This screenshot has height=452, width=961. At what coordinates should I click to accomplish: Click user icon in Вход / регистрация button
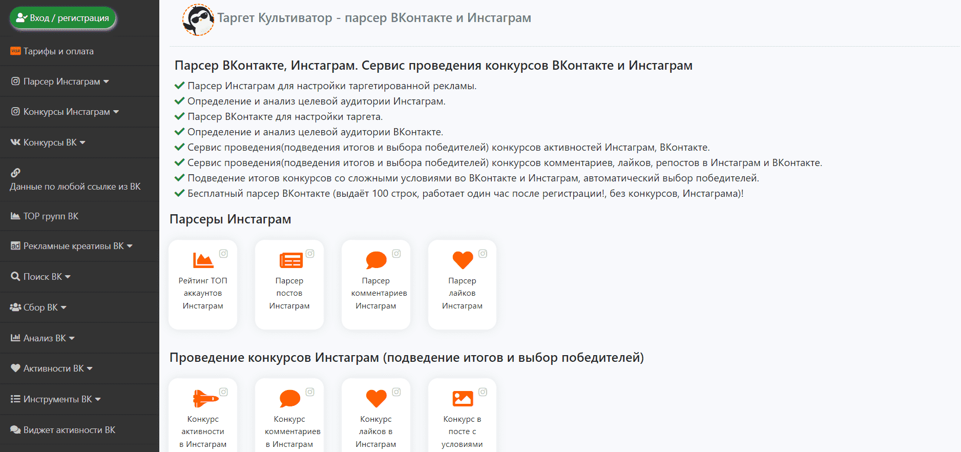pyautogui.click(x=21, y=18)
